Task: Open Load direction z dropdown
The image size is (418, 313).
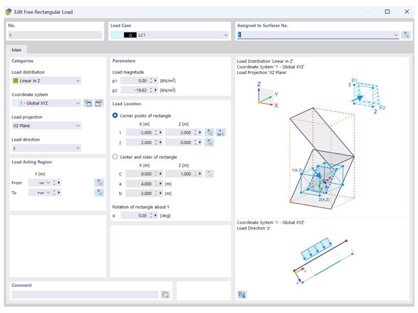Action: 78,148
